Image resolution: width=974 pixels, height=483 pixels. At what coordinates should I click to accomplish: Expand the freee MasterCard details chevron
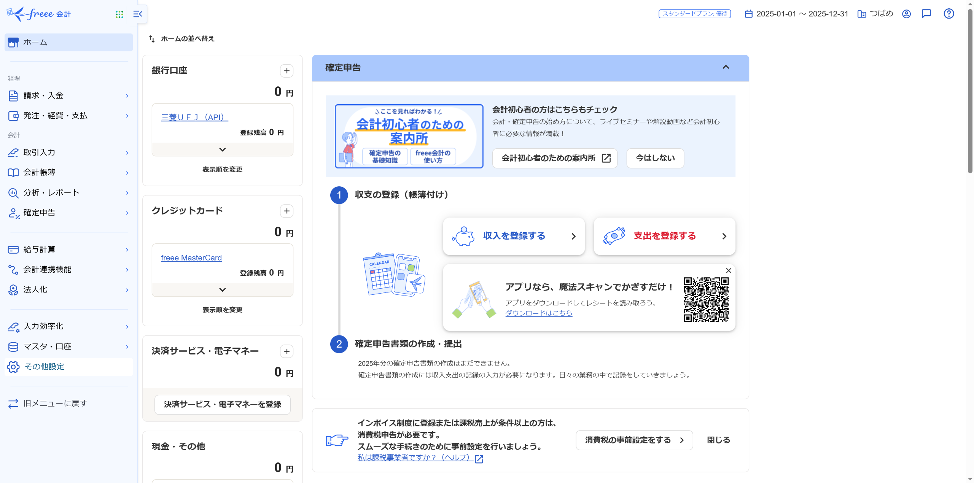pos(222,290)
